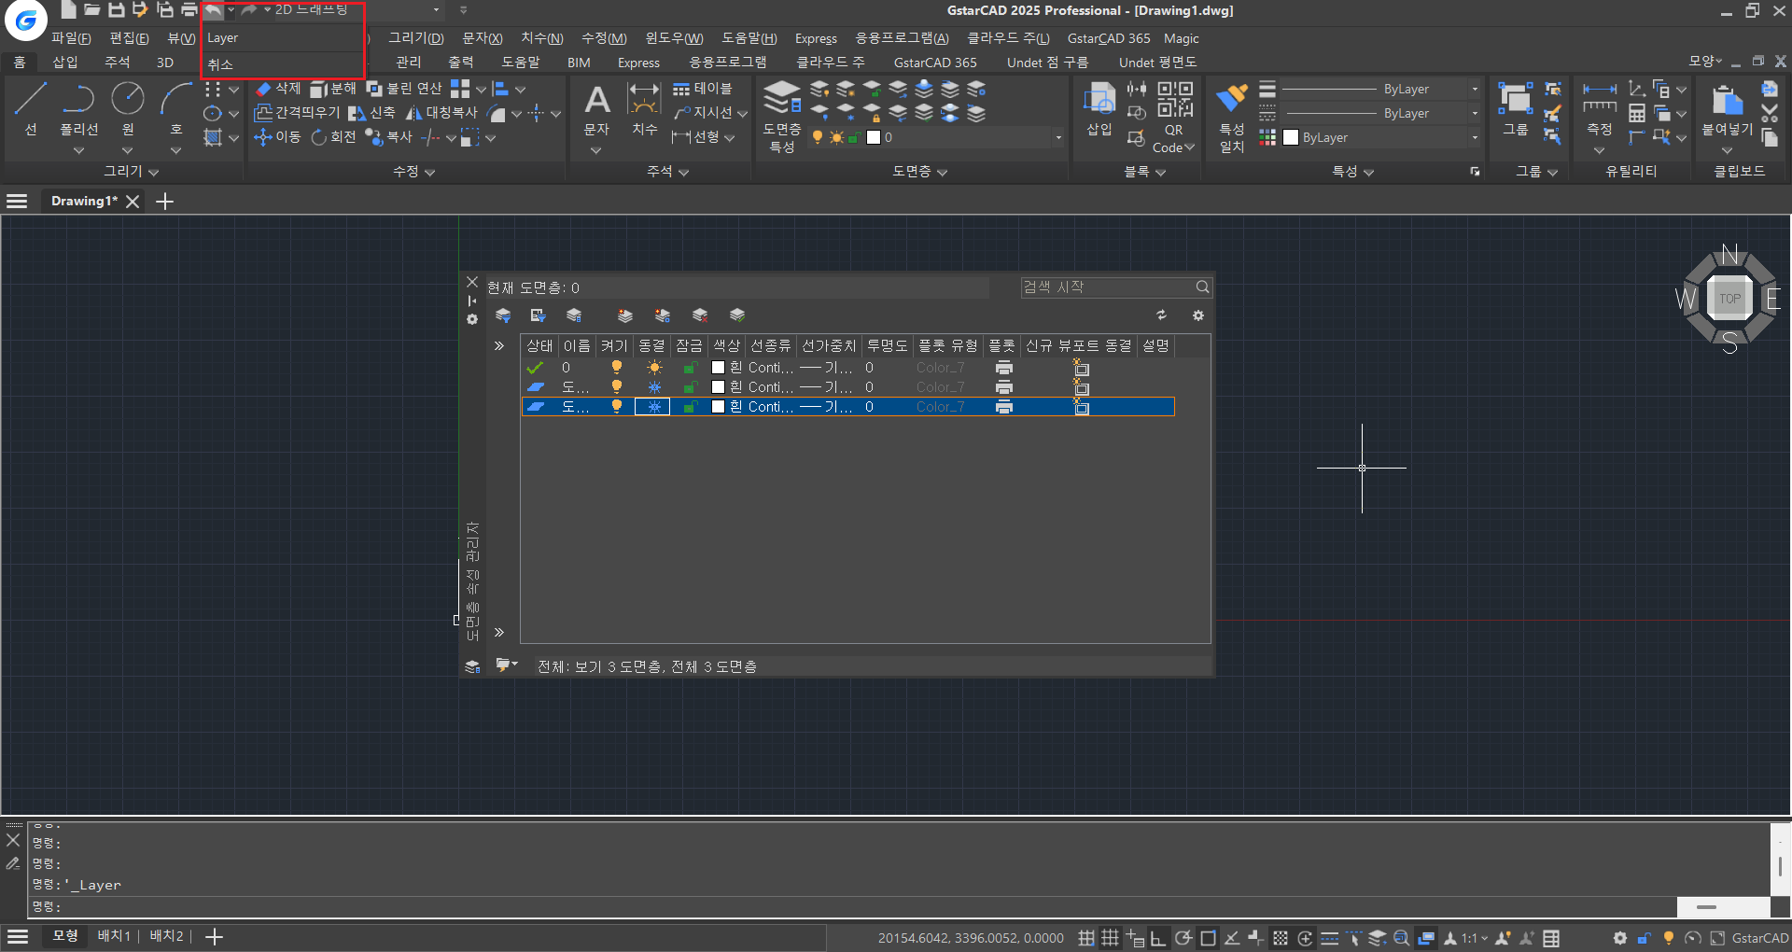The height and width of the screenshot is (952, 1792).
Task: Activate the Erase (삭제) tool
Action: tap(278, 89)
